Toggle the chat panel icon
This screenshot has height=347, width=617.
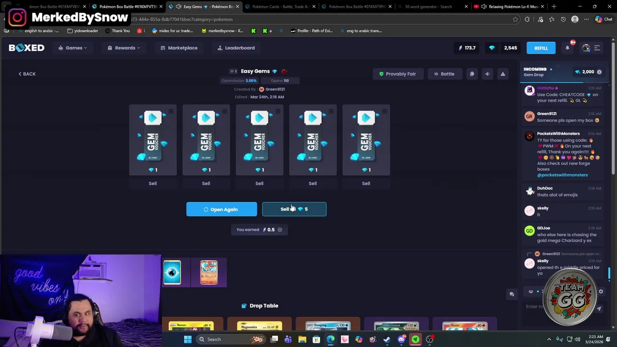point(512,294)
